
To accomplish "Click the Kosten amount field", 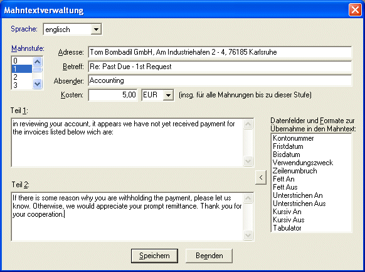I will [x=113, y=95].
